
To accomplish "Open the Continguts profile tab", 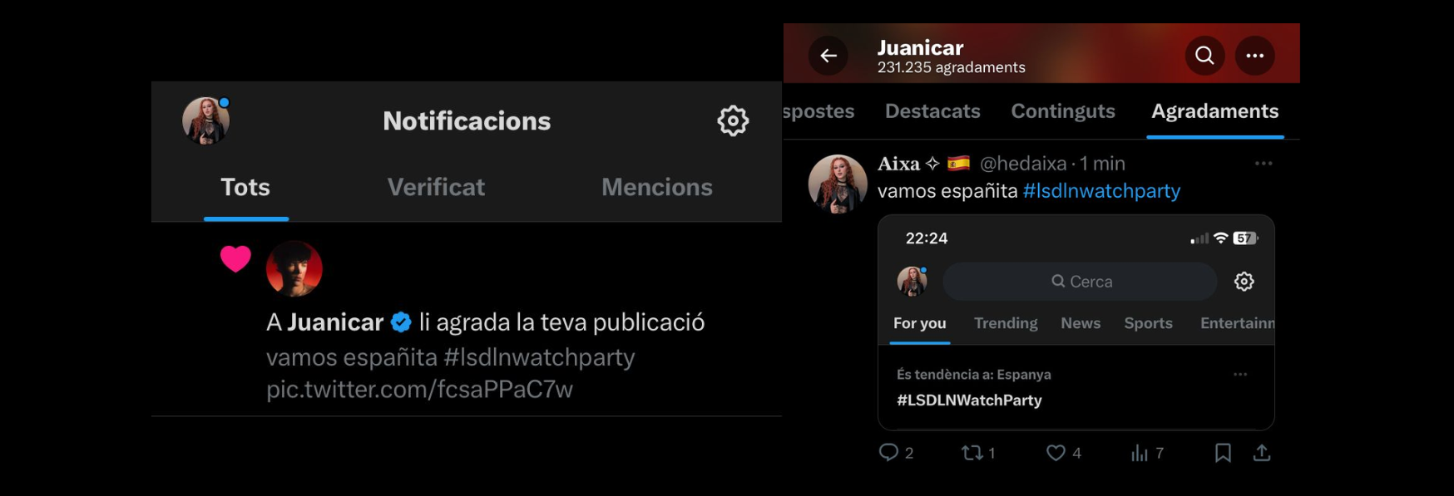I will pos(1063,111).
